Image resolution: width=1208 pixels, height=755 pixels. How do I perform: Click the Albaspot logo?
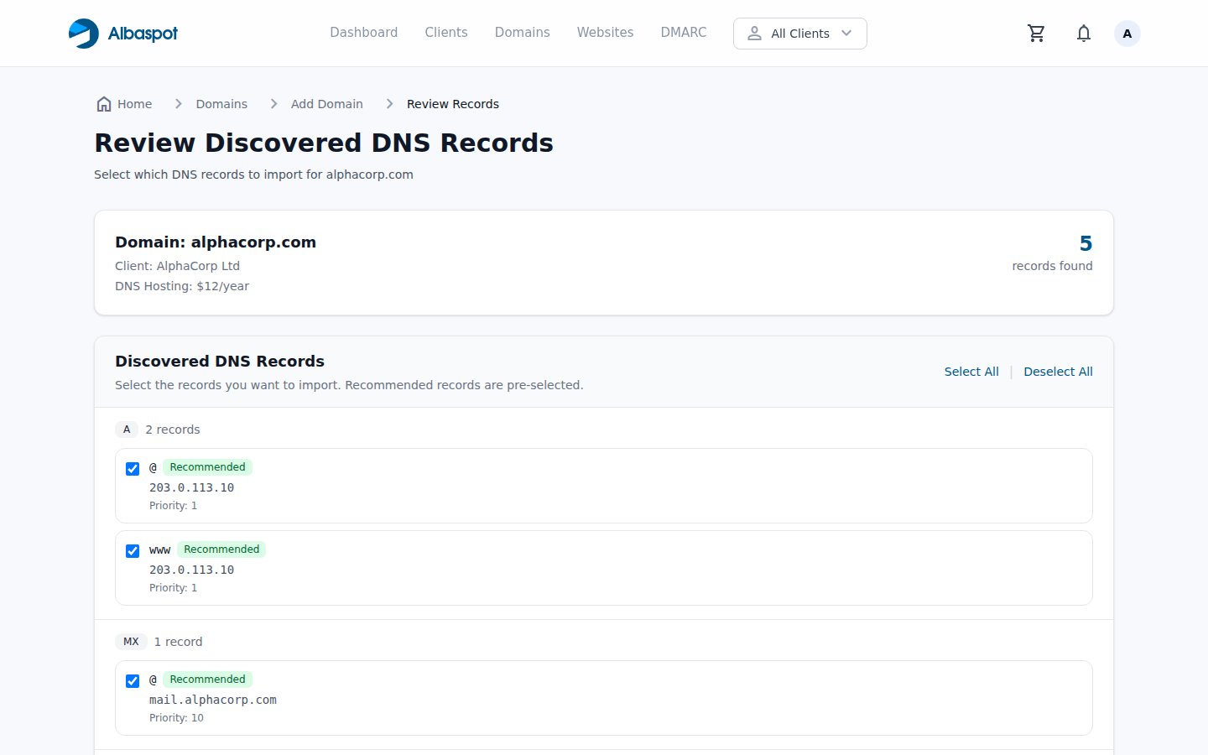coord(122,33)
